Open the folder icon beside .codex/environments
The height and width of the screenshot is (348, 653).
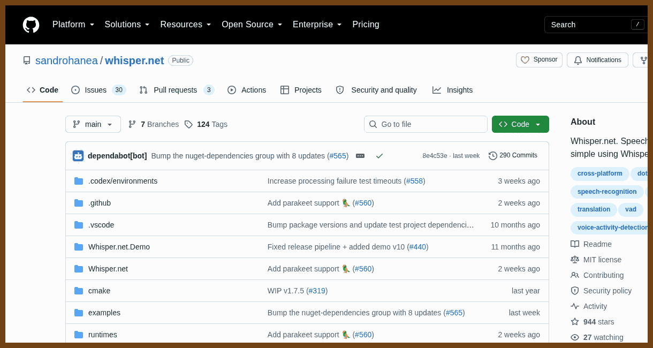(79, 181)
